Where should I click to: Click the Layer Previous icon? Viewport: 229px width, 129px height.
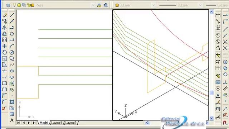pos(106,5)
